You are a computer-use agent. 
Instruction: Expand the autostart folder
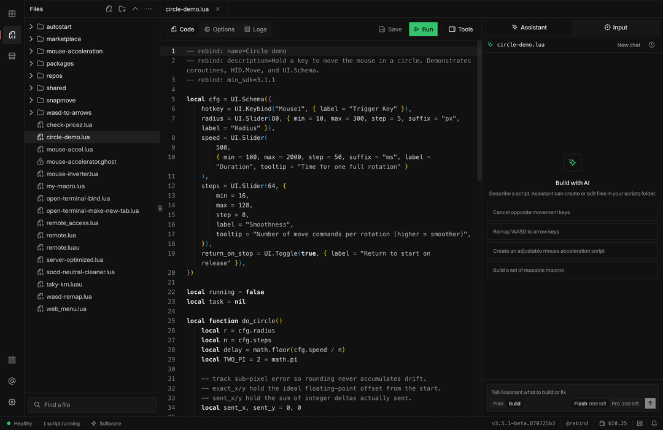click(x=31, y=26)
